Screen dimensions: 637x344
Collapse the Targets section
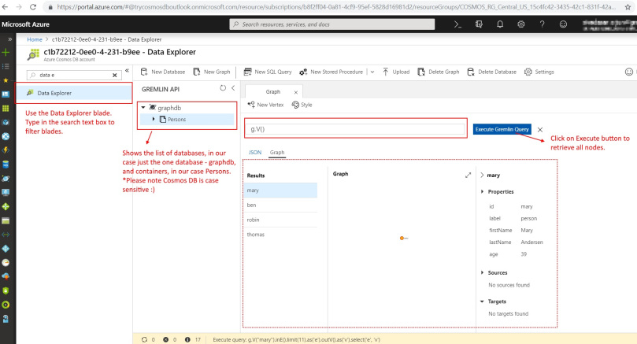482,301
